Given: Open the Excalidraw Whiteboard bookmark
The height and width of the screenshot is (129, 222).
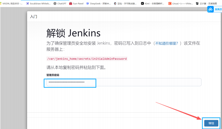Looking at the screenshot, I should [38, 3].
